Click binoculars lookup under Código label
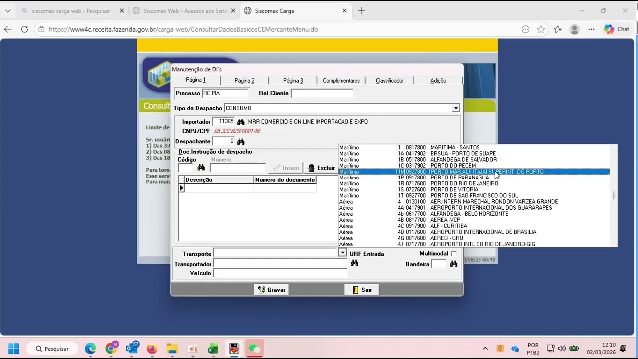Image resolution: width=638 pixels, height=359 pixels. [201, 168]
